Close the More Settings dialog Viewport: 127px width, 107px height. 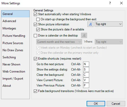point(121,3)
